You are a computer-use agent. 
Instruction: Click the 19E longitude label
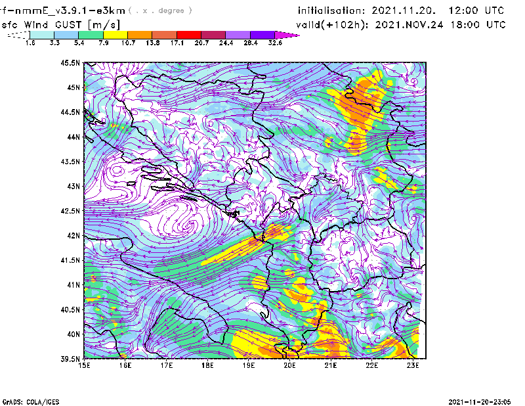(x=249, y=365)
